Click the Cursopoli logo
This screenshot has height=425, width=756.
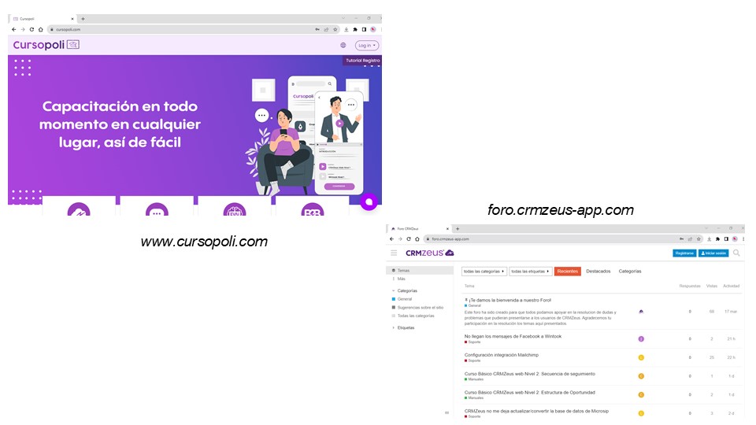pyautogui.click(x=46, y=45)
